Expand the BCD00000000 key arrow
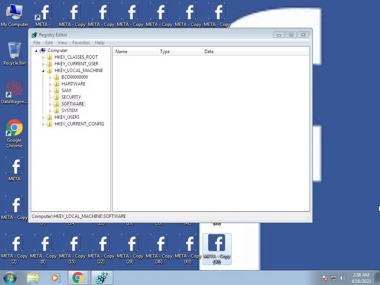380x285 pixels. 50,78
